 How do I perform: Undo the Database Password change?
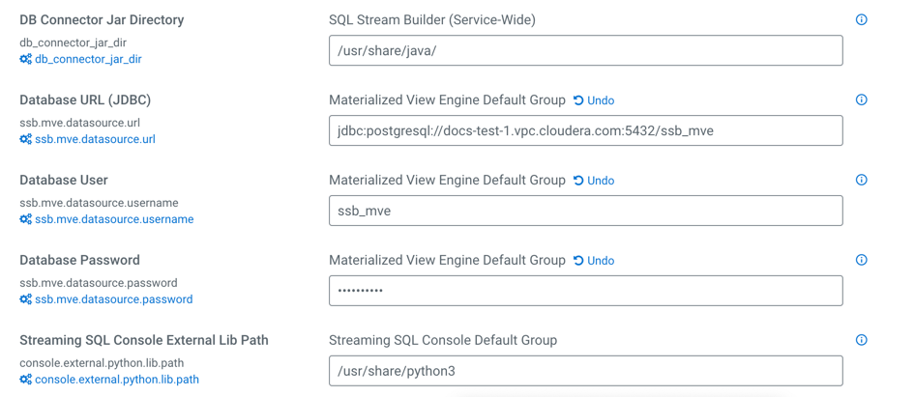594,261
